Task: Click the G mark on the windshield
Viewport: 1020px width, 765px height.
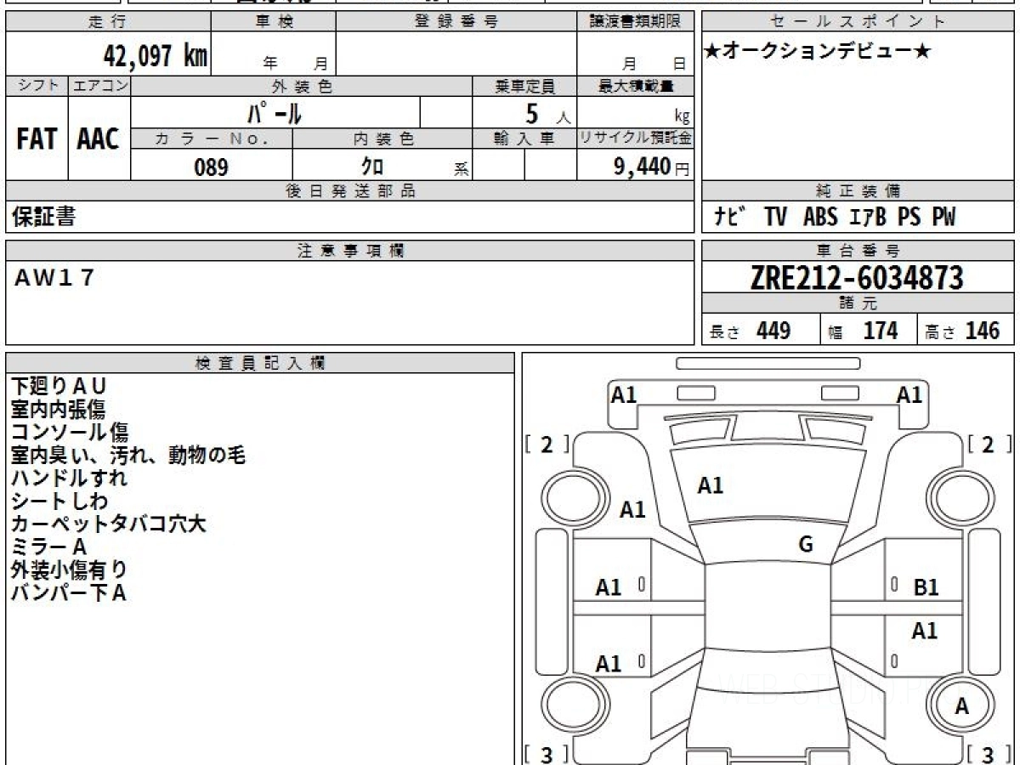Action: [806, 545]
